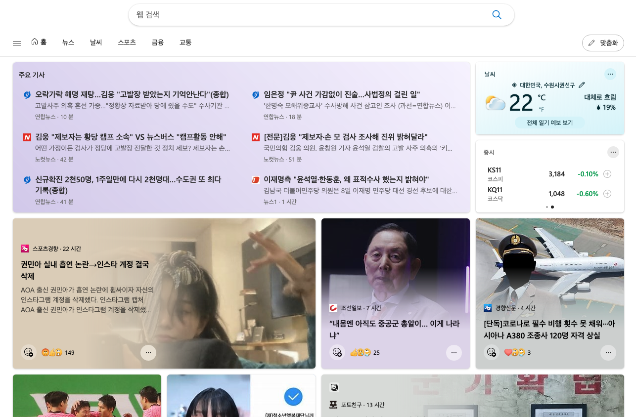The height and width of the screenshot is (417, 636).
Task: Switch to the first stock carousel page dot
Action: [x=546, y=207]
